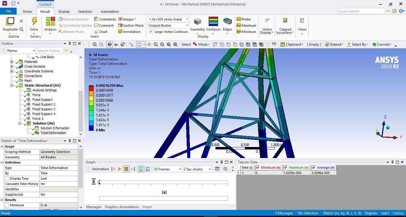Open the Auto Scale factor dropdown
Viewport: 406px width, 217px height.
point(187,19)
